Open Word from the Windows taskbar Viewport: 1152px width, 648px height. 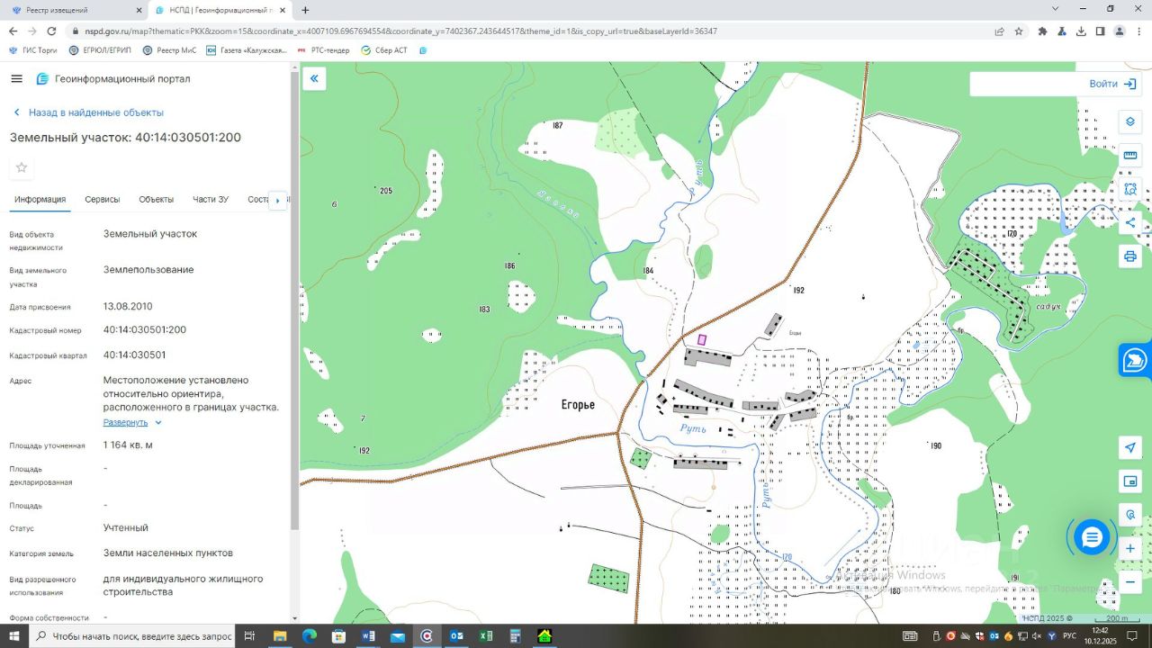pos(368,636)
